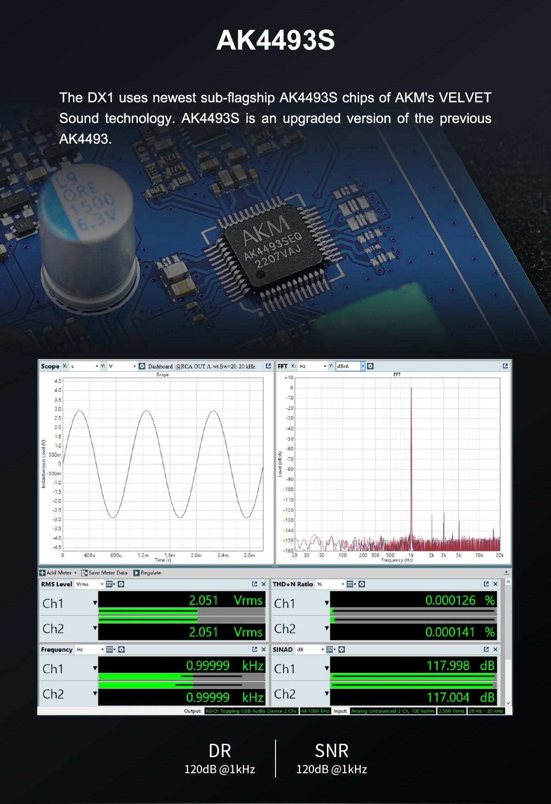Open the Add Meter menu
Screen dimensions: 551x804
pyautogui.click(x=58, y=573)
